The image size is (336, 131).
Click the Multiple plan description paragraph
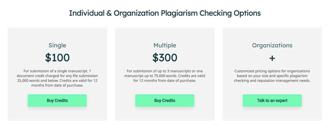[x=165, y=76]
